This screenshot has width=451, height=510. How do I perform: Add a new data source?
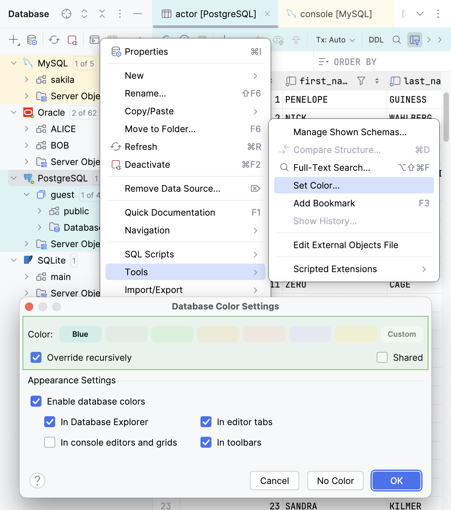click(13, 40)
